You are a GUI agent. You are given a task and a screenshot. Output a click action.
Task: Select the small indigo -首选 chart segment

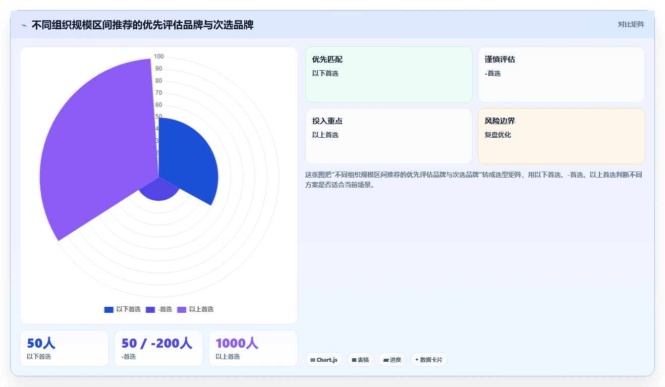click(x=159, y=190)
